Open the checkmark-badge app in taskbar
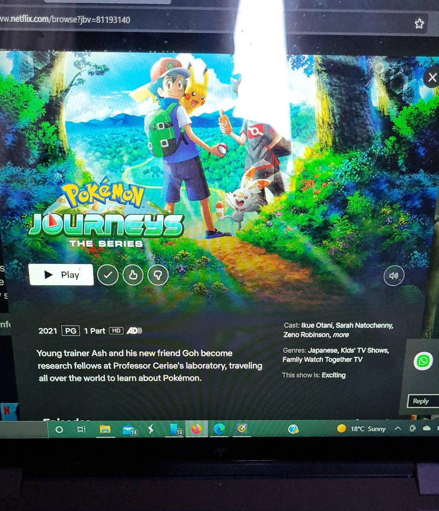Screen dimensions: 439x511 tap(242, 429)
